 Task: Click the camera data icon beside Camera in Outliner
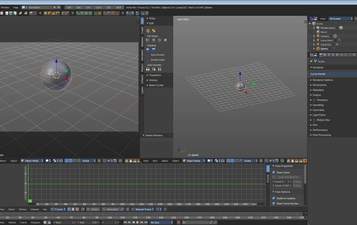[x=335, y=36]
